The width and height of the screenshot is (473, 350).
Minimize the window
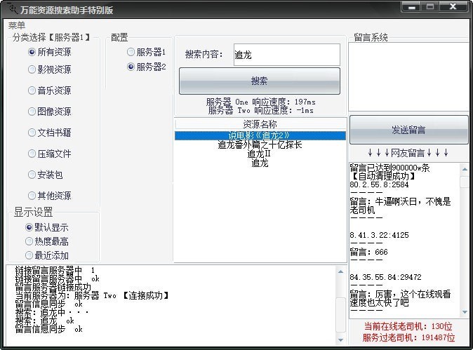tap(412, 6)
